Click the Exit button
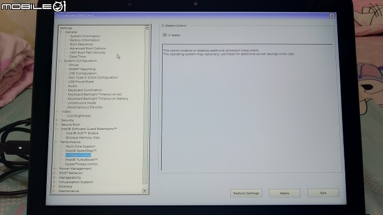This screenshot has width=383, height=215. [323, 193]
